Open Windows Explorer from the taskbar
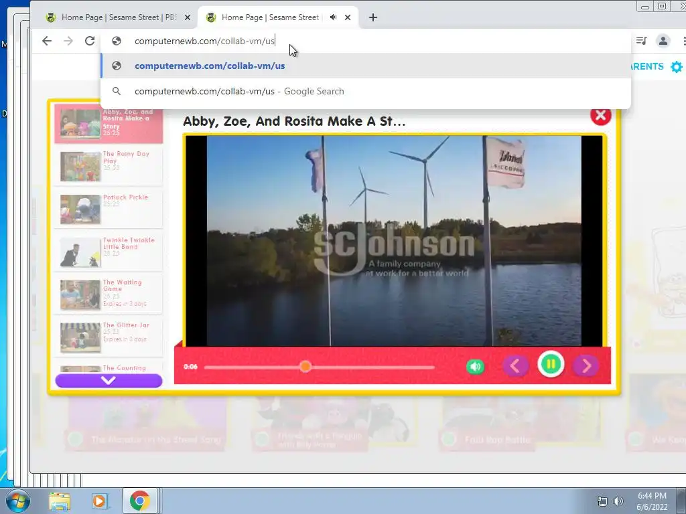Viewport: 686px width, 514px height. coord(60,501)
